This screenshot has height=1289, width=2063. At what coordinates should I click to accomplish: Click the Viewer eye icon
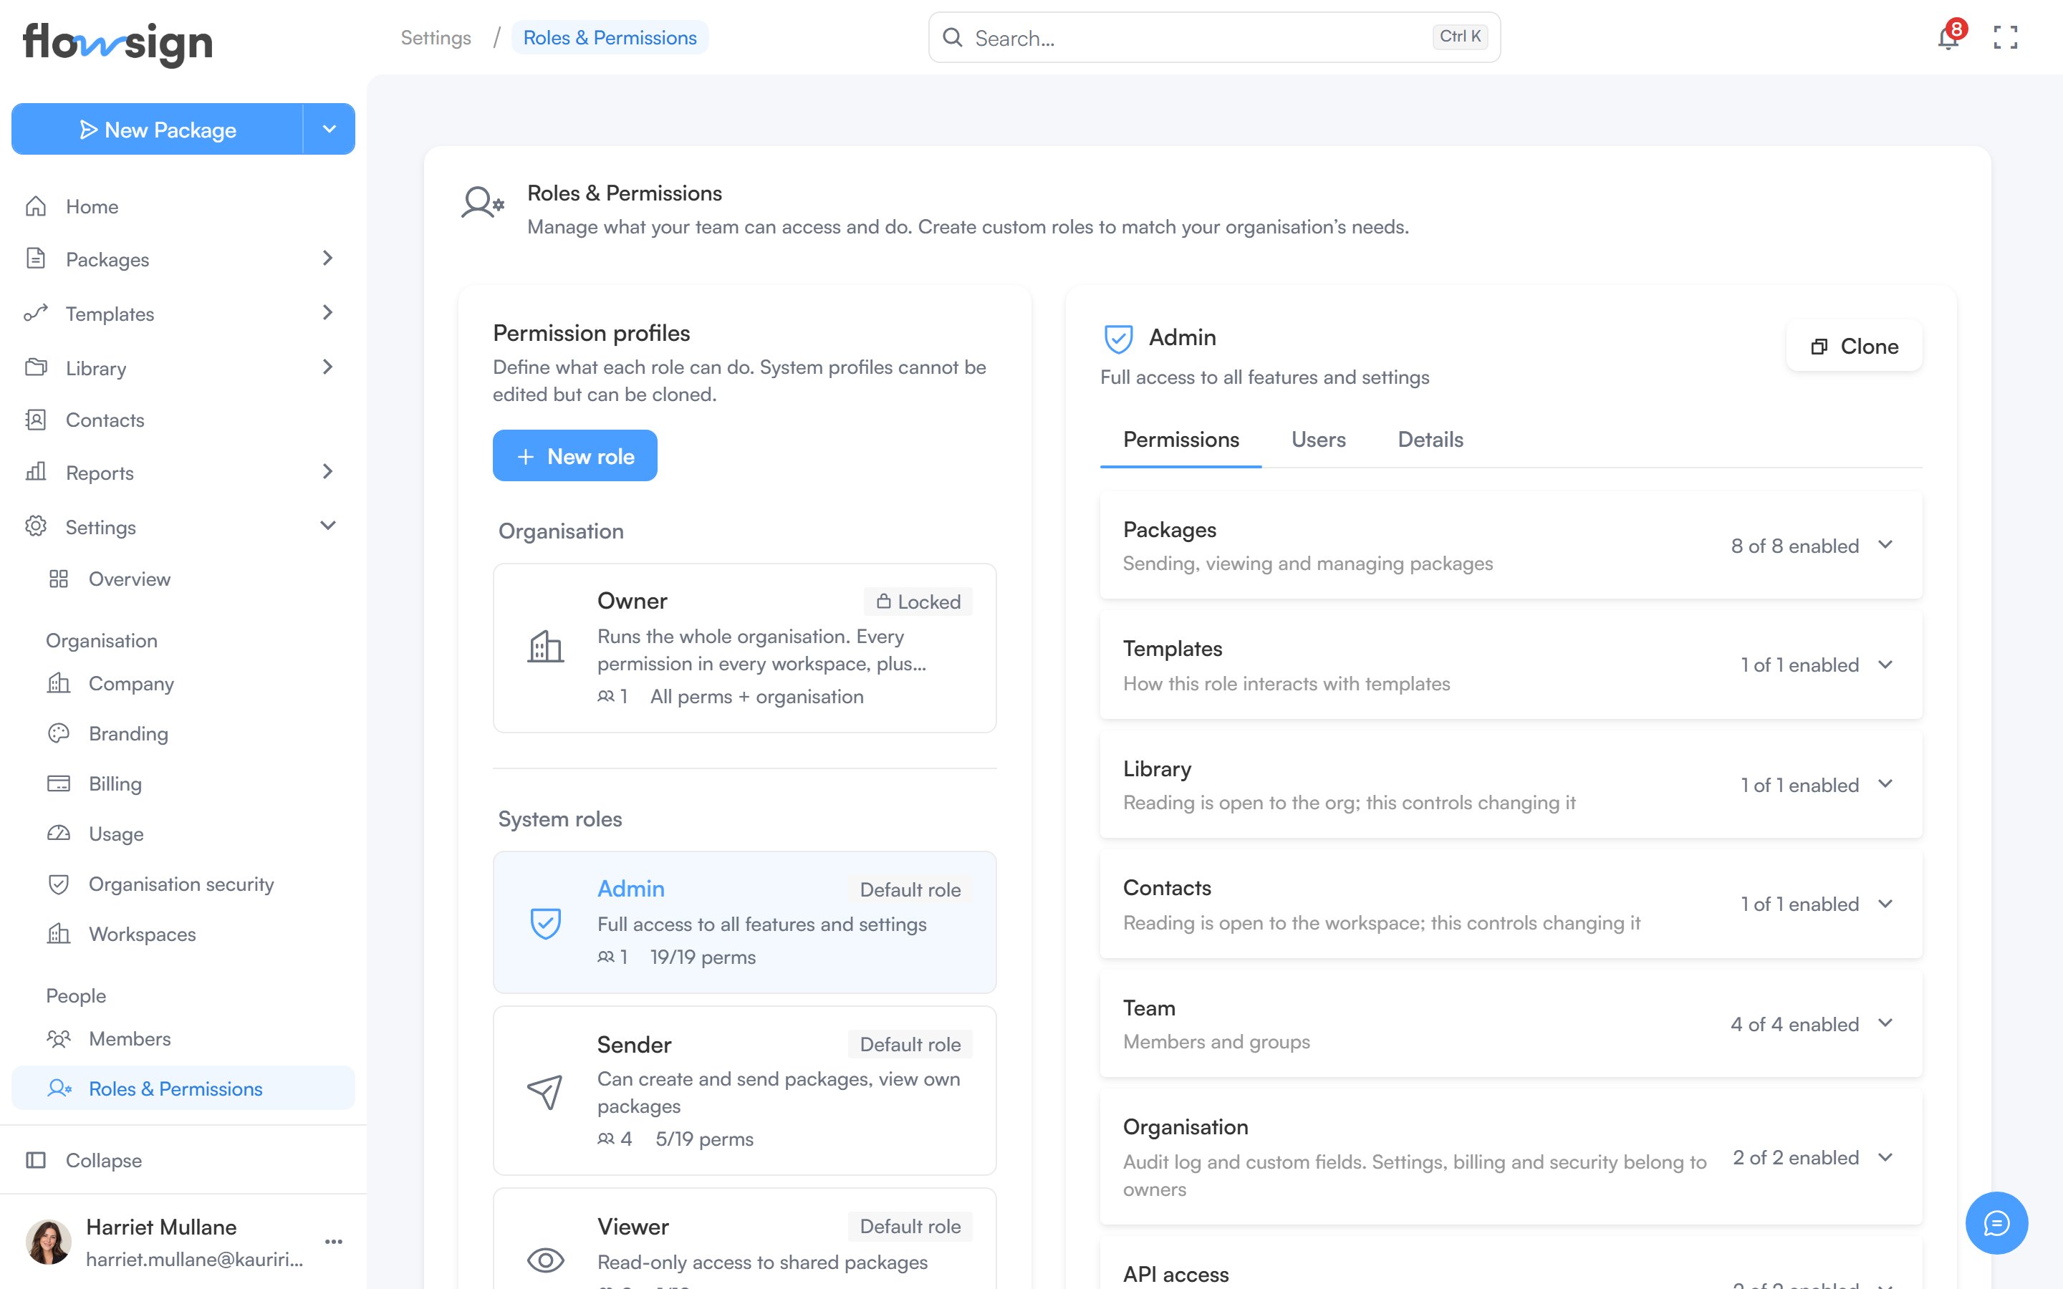point(546,1260)
